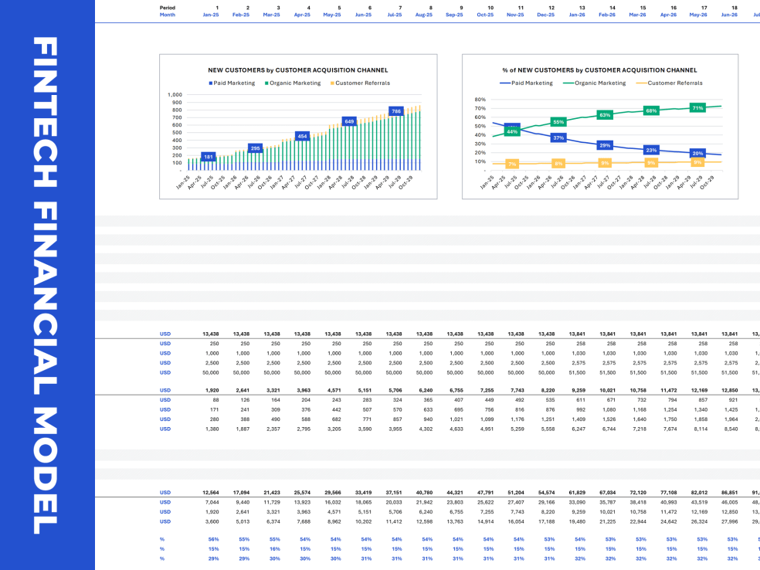
Task: Select the Dec-25 month column header
Action: click(x=545, y=15)
